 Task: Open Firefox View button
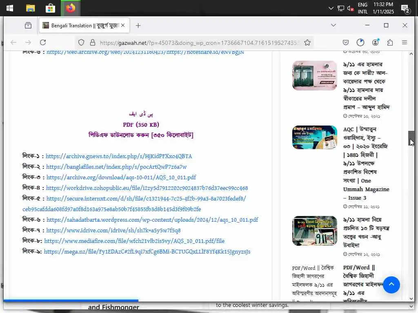(x=28, y=26)
